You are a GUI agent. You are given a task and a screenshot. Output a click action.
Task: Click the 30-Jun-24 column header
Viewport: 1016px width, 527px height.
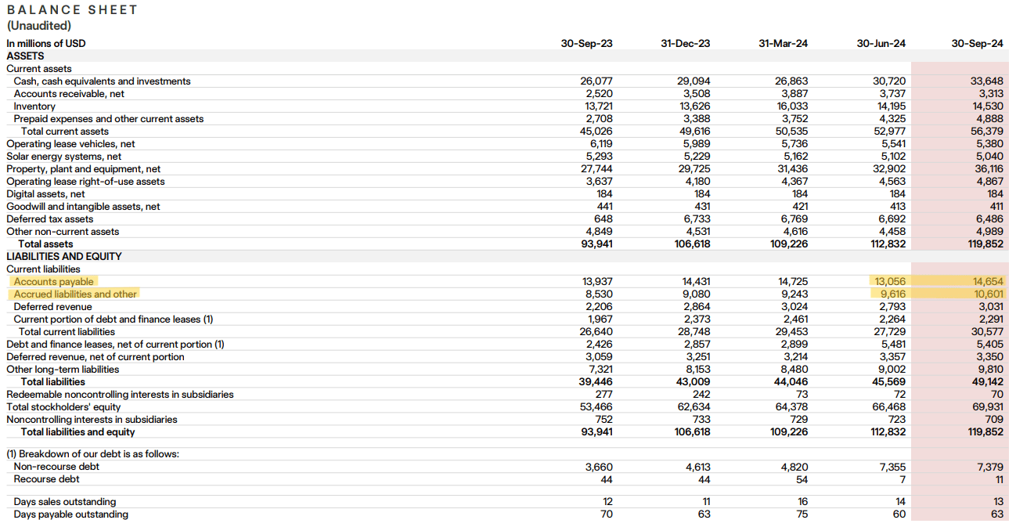click(x=881, y=44)
